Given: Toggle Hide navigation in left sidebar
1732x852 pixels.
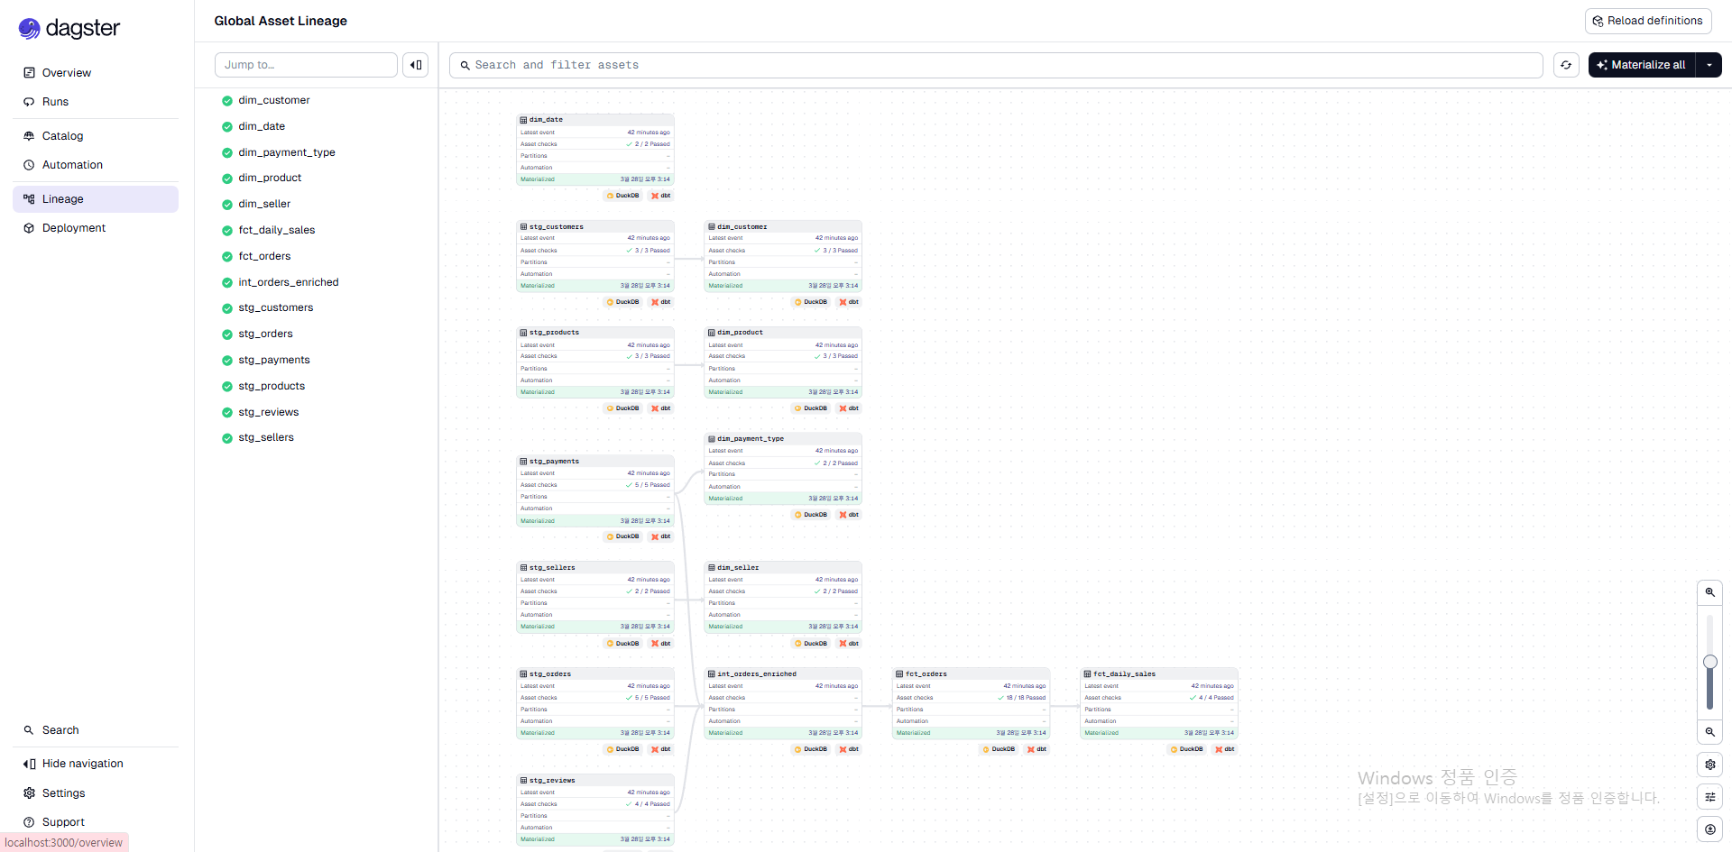Looking at the screenshot, I should [82, 764].
